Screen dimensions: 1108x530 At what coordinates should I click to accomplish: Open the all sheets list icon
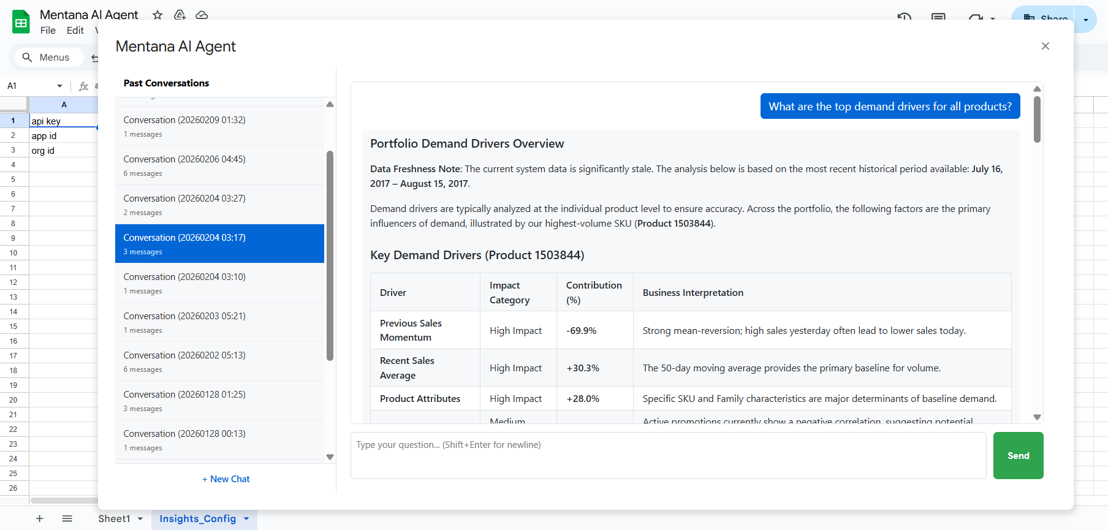pyautogui.click(x=67, y=518)
